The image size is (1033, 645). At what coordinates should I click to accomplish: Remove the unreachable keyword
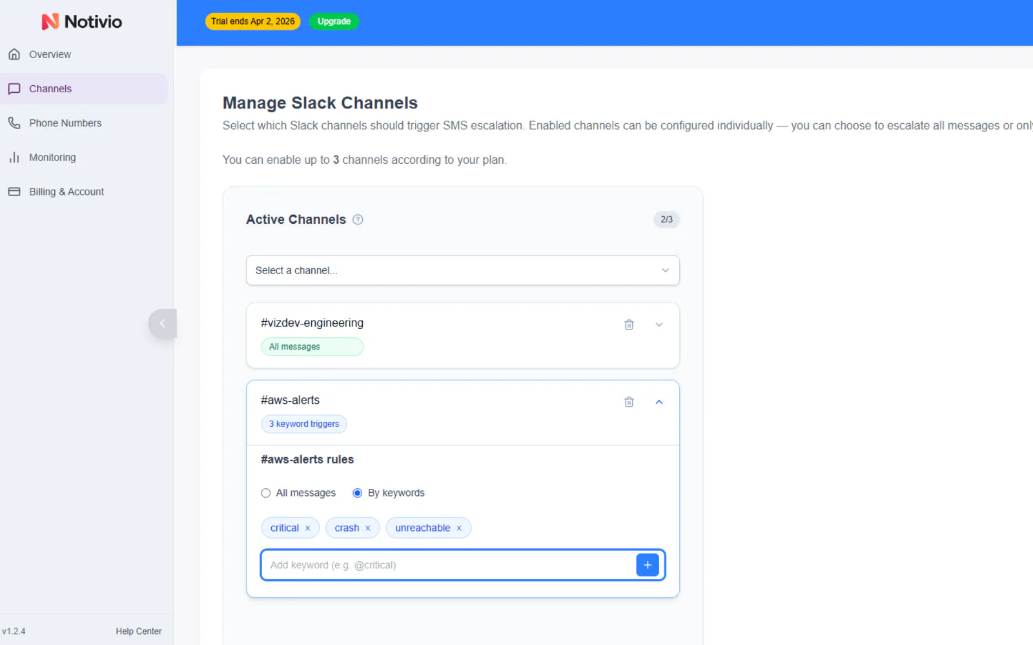(x=459, y=528)
